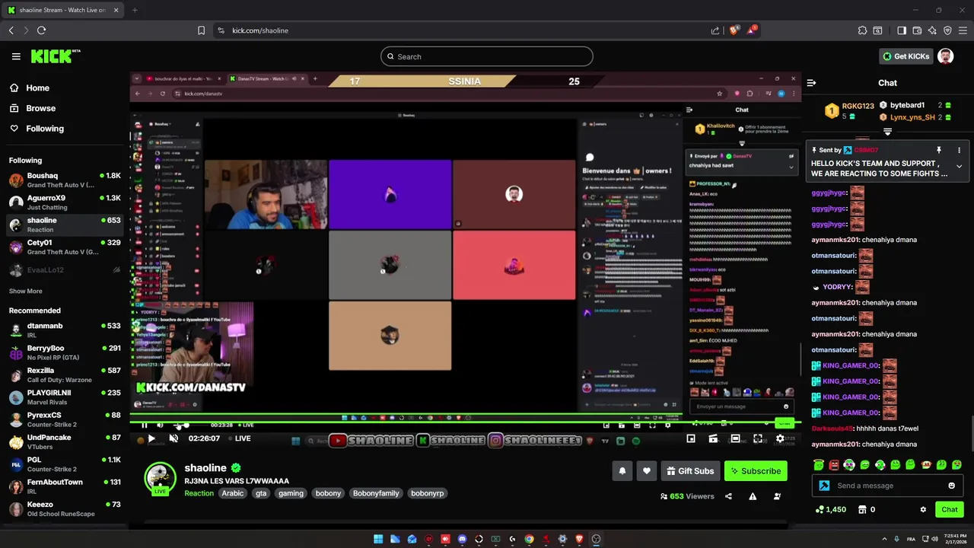974x548 pixels.
Task: Show more followed channels
Action: pyautogui.click(x=25, y=291)
